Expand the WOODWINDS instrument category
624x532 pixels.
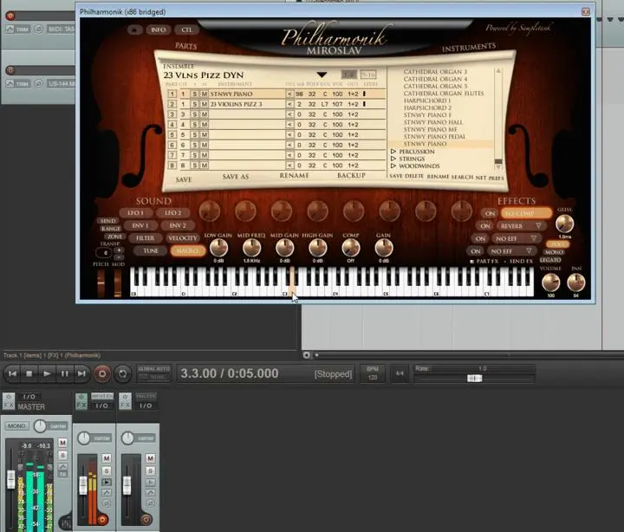pyautogui.click(x=393, y=166)
